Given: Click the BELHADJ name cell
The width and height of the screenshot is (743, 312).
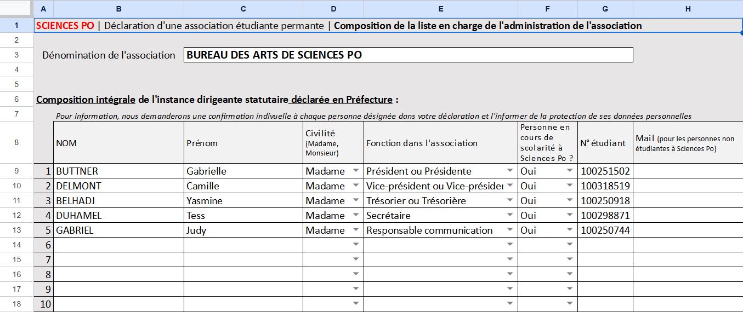Looking at the screenshot, I should [118, 200].
